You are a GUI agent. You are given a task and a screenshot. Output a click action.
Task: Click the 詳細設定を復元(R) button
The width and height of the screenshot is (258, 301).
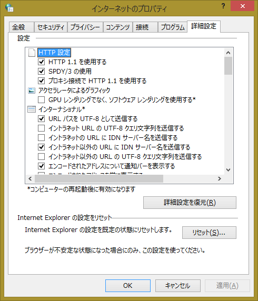pyautogui.click(x=190, y=203)
